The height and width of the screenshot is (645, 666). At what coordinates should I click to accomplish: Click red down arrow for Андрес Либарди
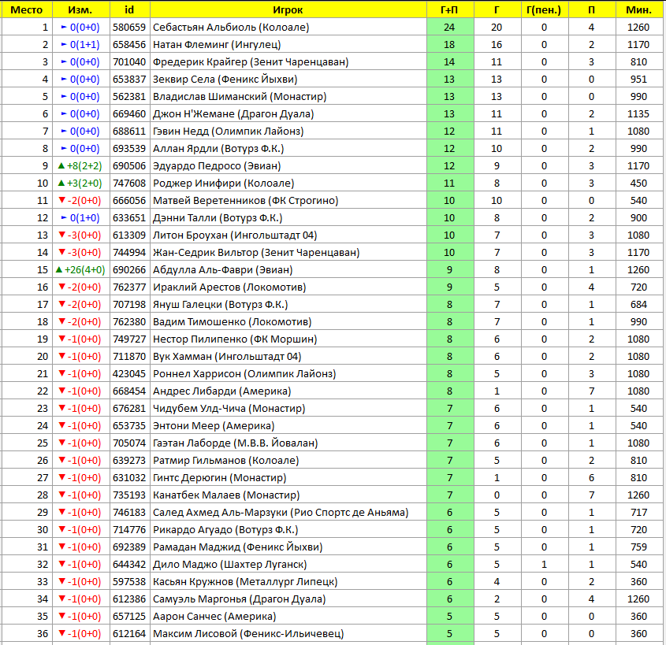tap(62, 391)
